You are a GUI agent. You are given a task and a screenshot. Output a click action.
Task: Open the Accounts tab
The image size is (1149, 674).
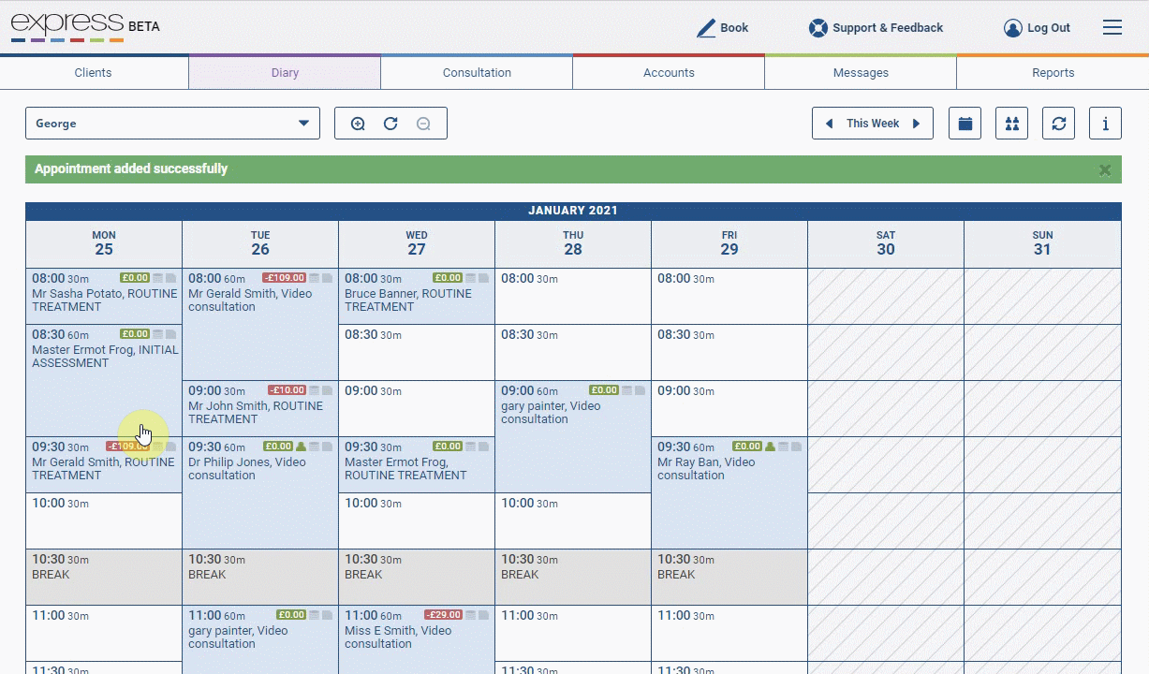(669, 73)
